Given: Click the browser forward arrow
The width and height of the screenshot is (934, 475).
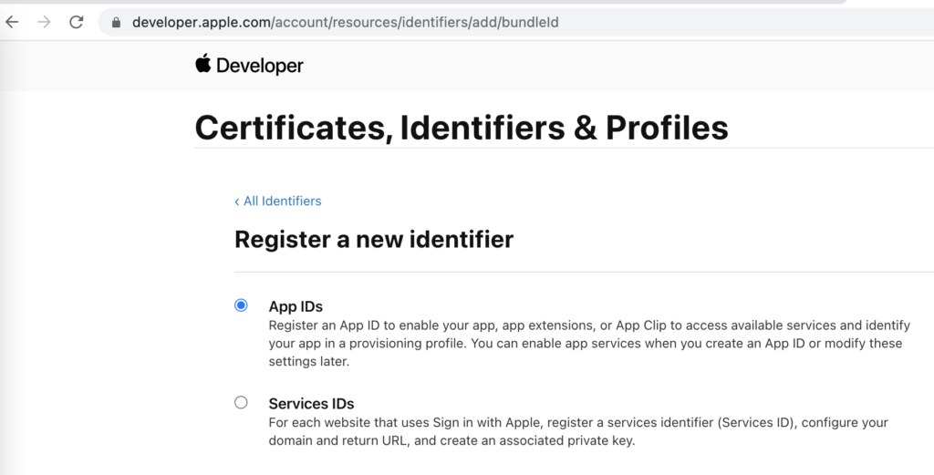Looking at the screenshot, I should 44,22.
